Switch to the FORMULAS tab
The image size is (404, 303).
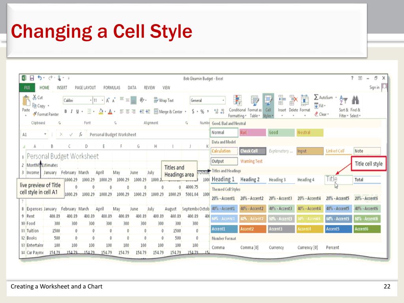pos(112,88)
